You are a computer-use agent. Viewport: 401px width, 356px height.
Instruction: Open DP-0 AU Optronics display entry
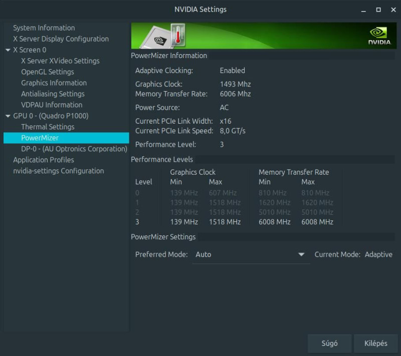pyautogui.click(x=74, y=149)
